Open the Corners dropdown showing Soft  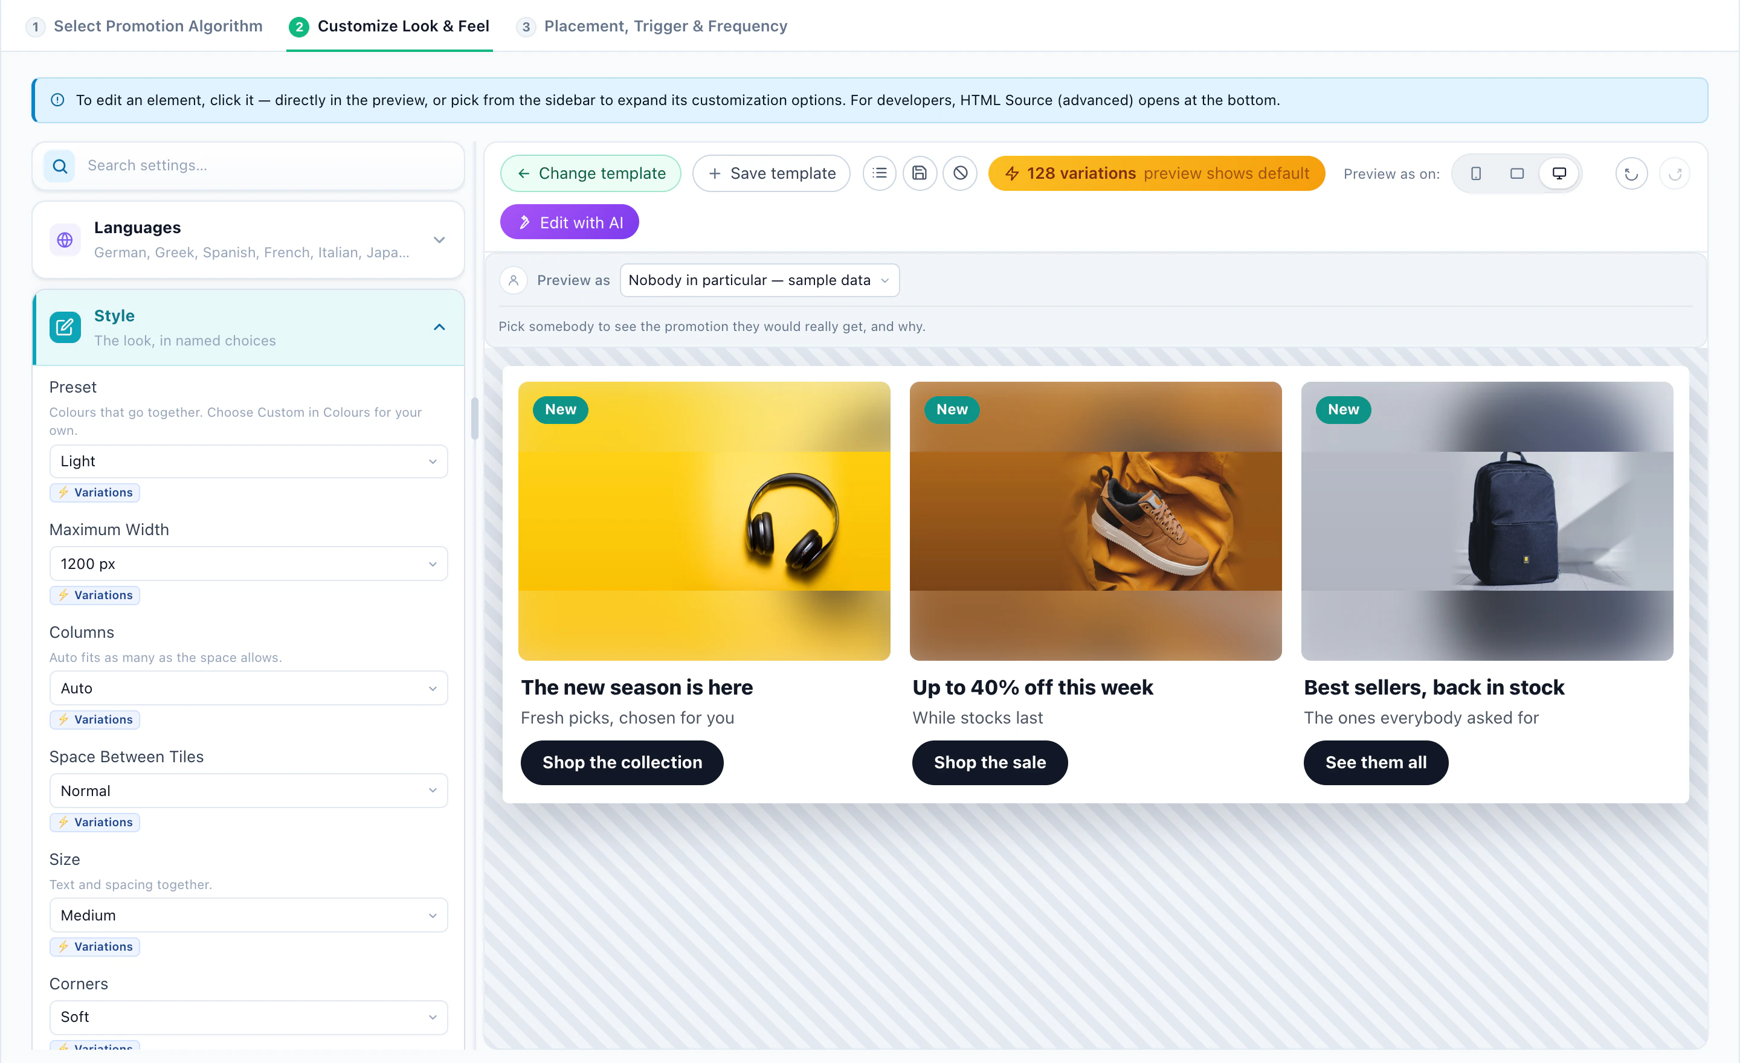pos(248,1017)
